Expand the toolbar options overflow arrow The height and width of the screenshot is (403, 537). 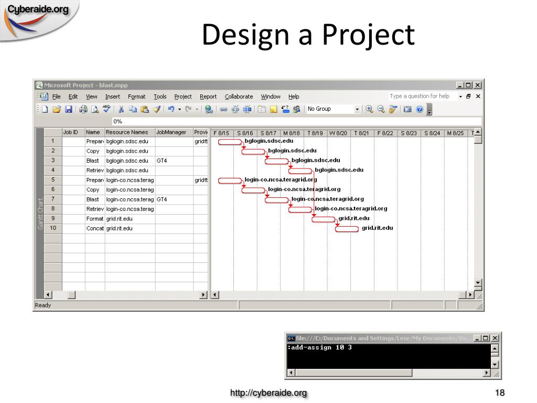(x=429, y=110)
